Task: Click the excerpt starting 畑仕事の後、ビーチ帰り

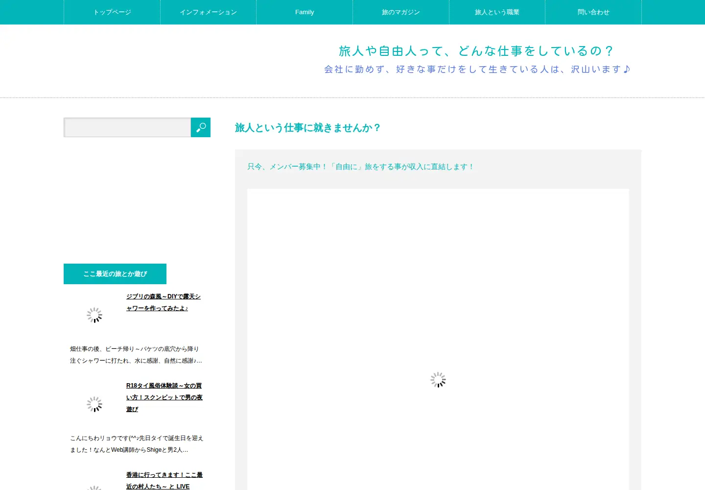Action: (x=136, y=355)
